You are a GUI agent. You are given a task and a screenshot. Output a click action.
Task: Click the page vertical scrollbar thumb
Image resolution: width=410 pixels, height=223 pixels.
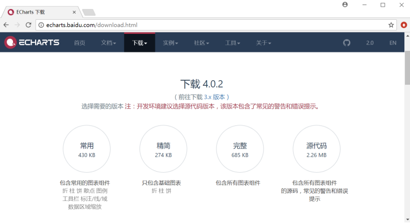pos(407,67)
